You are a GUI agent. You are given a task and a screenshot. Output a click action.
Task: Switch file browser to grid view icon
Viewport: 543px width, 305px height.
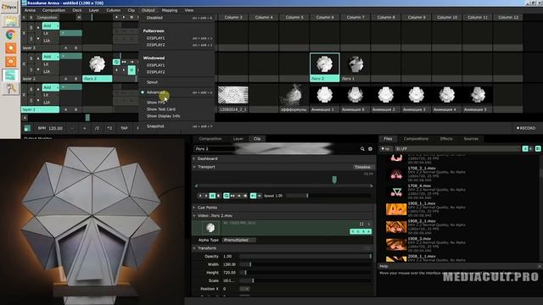point(538,149)
